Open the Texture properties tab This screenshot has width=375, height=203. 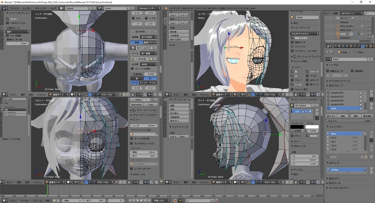[370, 46]
